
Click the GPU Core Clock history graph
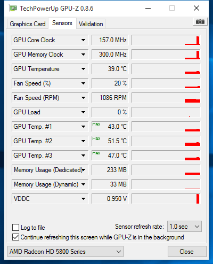tap(166, 40)
